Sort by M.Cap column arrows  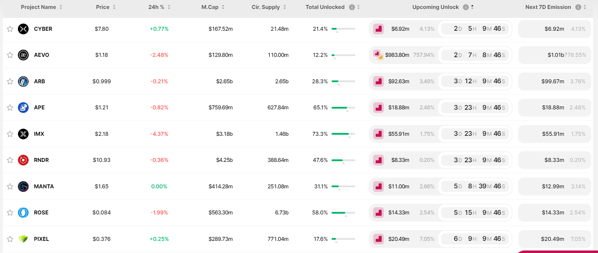(223, 7)
